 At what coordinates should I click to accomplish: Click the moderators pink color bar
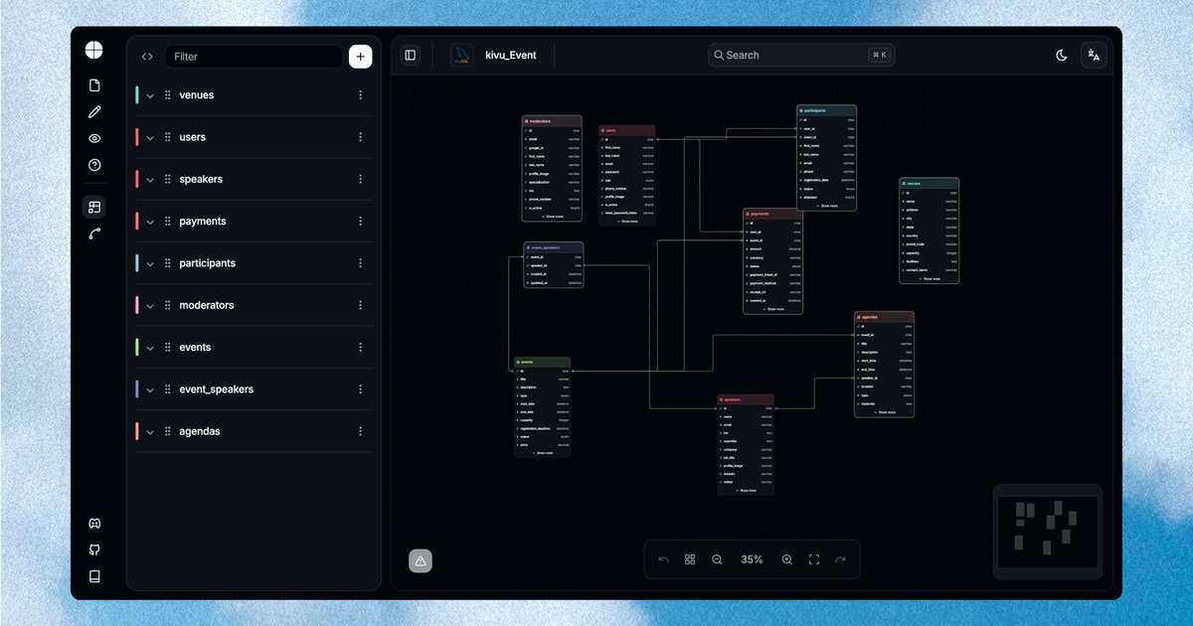pos(137,305)
